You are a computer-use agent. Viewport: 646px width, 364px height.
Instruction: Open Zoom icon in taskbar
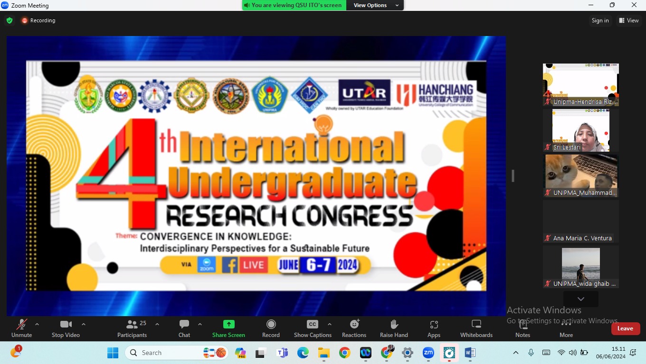click(x=428, y=353)
